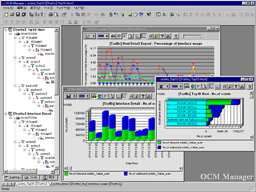The width and height of the screenshot is (256, 192).
Task: Open the color dropdown arrow in Top10 Host window
Action: pos(181,86)
